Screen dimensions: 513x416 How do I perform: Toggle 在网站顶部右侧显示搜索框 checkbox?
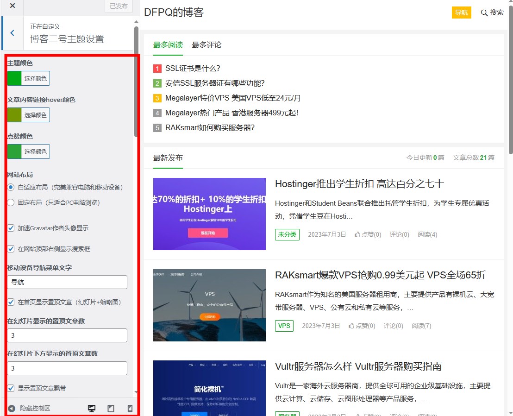click(x=11, y=249)
